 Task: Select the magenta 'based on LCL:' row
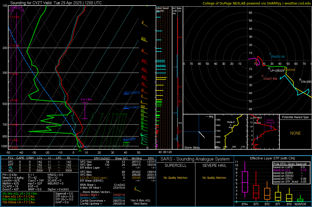[x=290, y=170]
